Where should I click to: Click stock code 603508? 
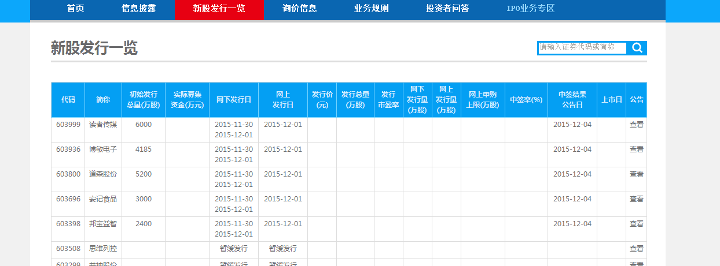coord(68,249)
